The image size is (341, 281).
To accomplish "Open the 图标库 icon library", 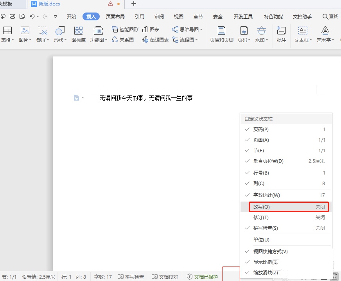I will click(x=78, y=31).
